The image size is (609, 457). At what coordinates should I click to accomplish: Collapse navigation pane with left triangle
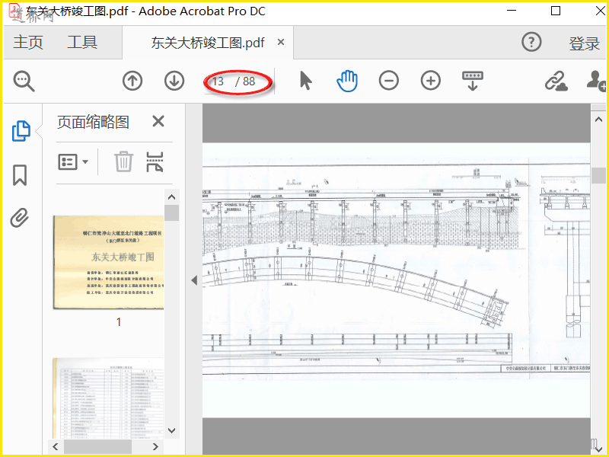[x=194, y=280]
